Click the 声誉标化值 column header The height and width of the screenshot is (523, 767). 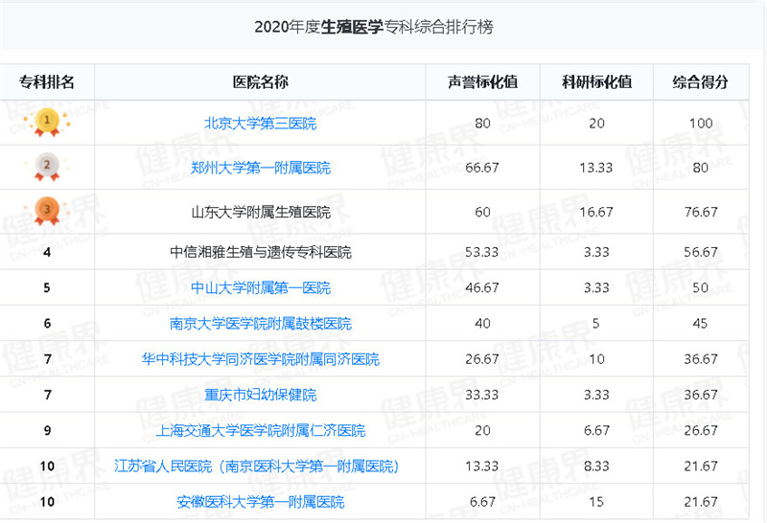coord(482,81)
